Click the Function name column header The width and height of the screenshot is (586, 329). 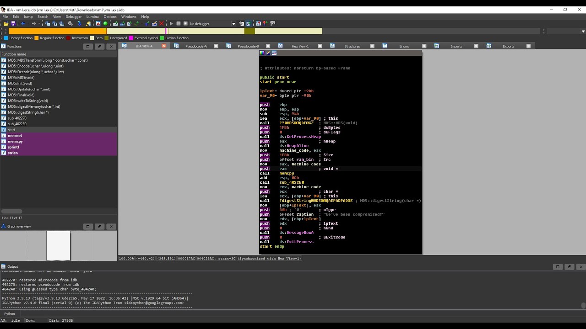[x=59, y=54]
